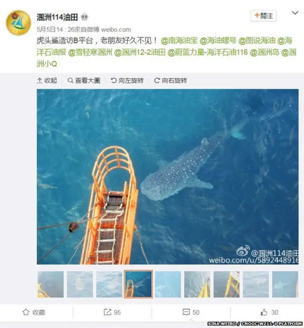The image size is (304, 328).
Task: Open the @南海油宝 mention link
Action: click(x=179, y=40)
